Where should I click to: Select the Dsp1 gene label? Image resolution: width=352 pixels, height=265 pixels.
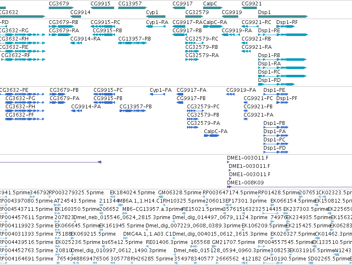(264, 12)
